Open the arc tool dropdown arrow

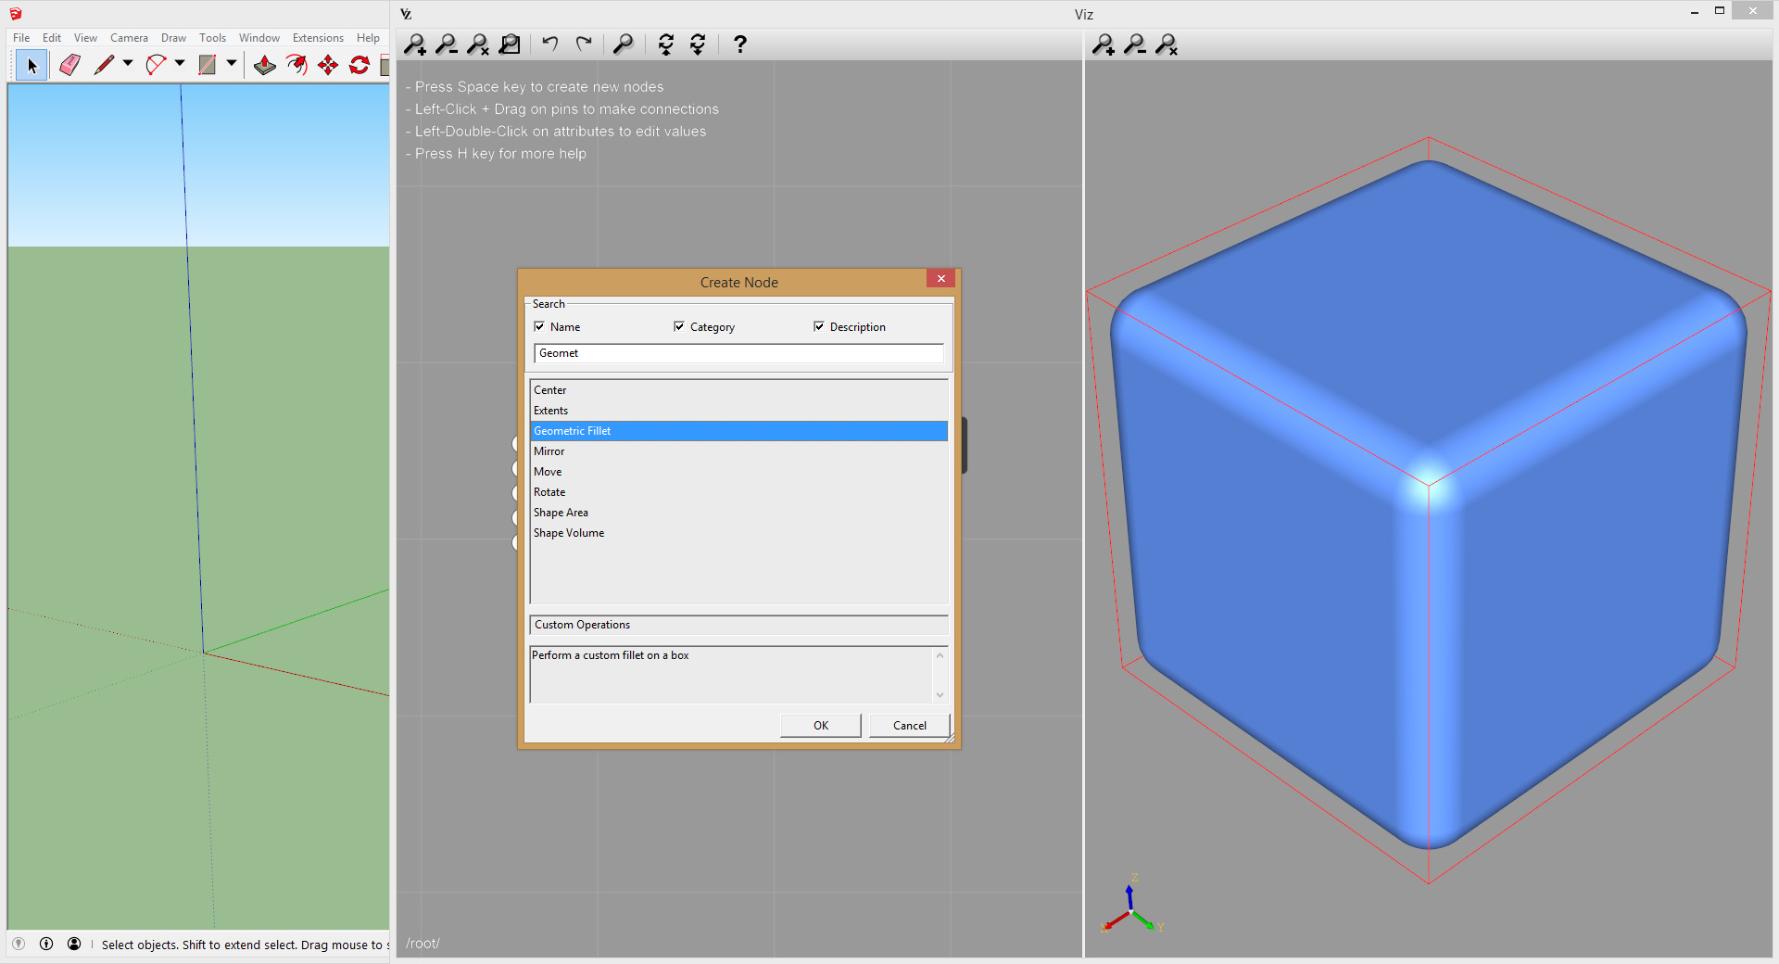coord(180,64)
